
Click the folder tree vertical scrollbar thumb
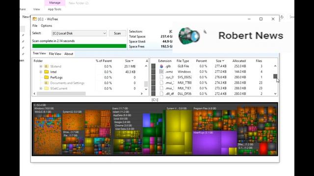pos(146,84)
